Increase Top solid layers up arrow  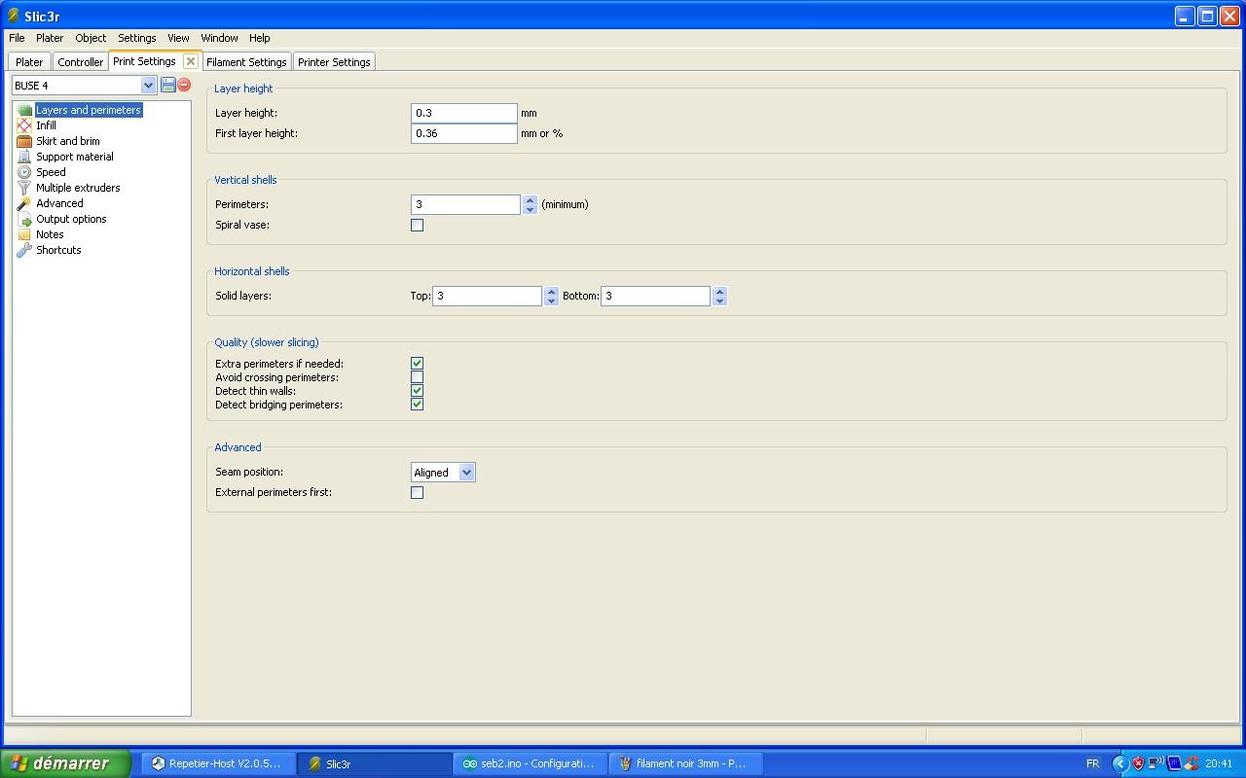tap(551, 291)
